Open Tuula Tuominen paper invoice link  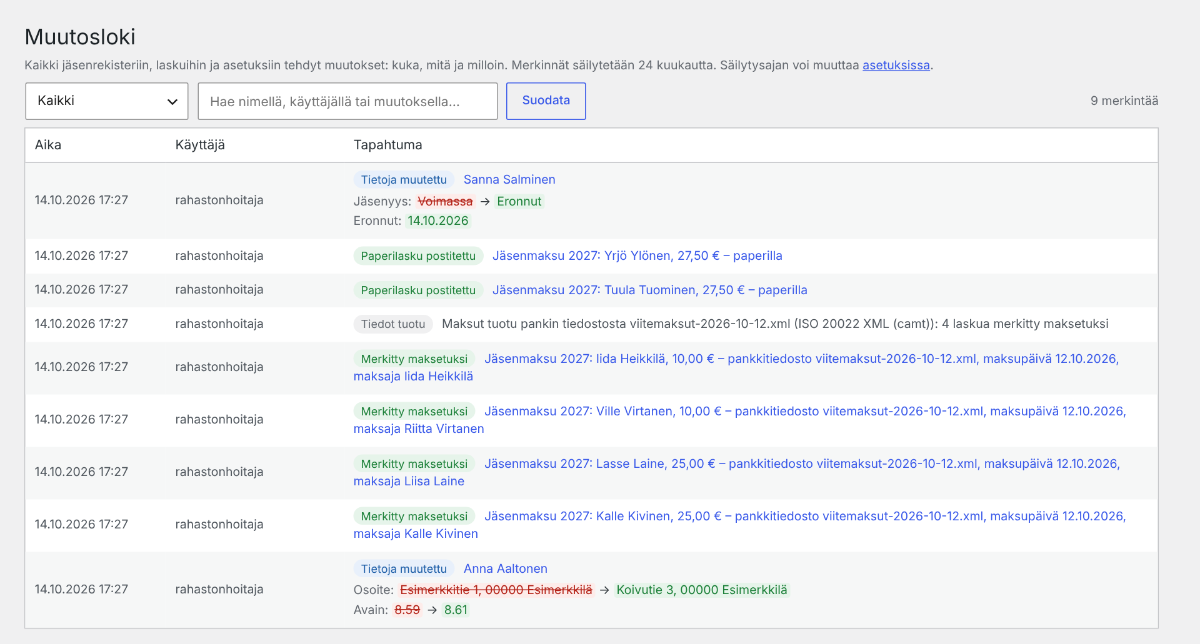(x=649, y=290)
